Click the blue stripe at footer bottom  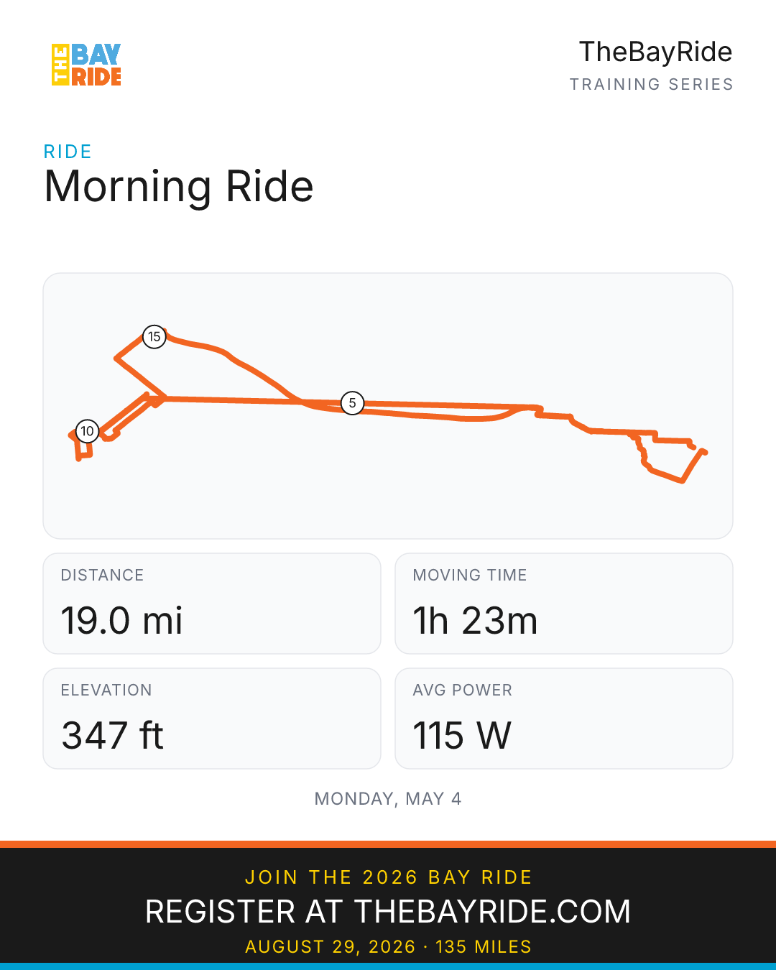coord(388,966)
